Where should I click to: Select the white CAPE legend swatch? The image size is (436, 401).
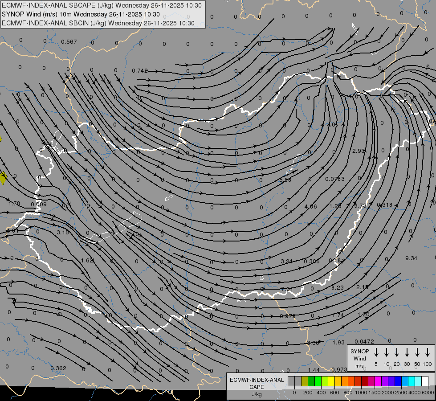pos(424,381)
